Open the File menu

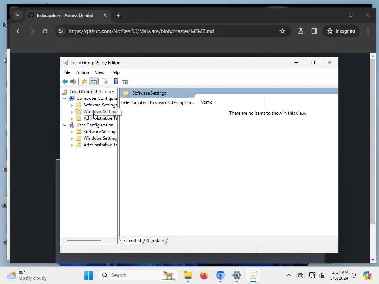(x=67, y=72)
